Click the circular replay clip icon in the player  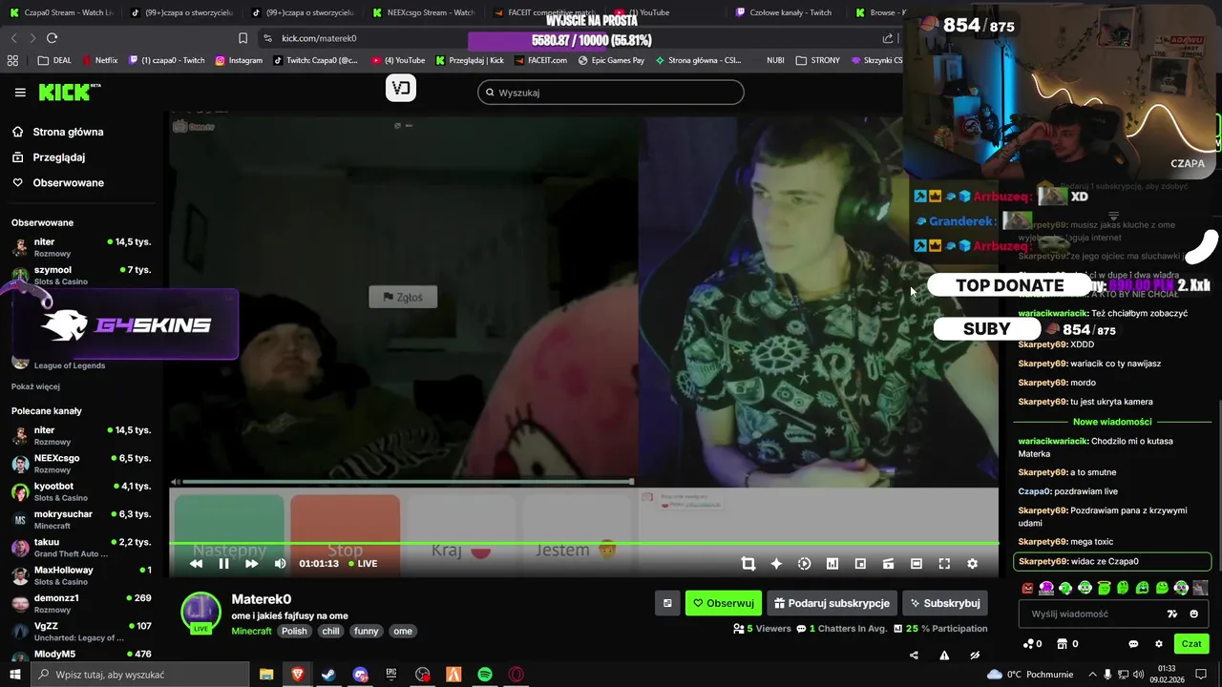(804, 564)
